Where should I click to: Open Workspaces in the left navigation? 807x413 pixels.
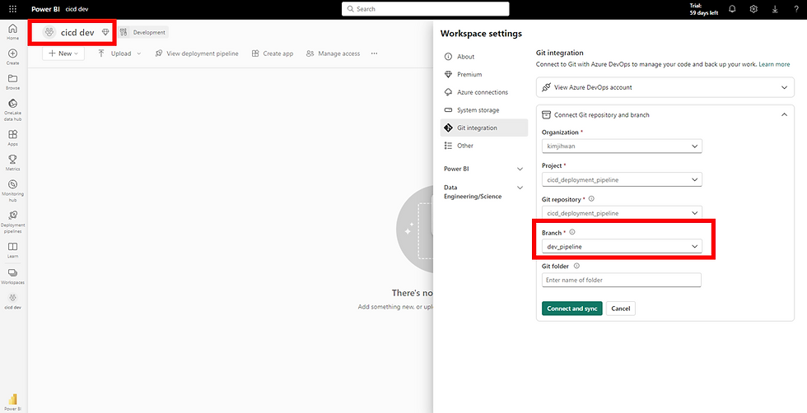point(13,276)
